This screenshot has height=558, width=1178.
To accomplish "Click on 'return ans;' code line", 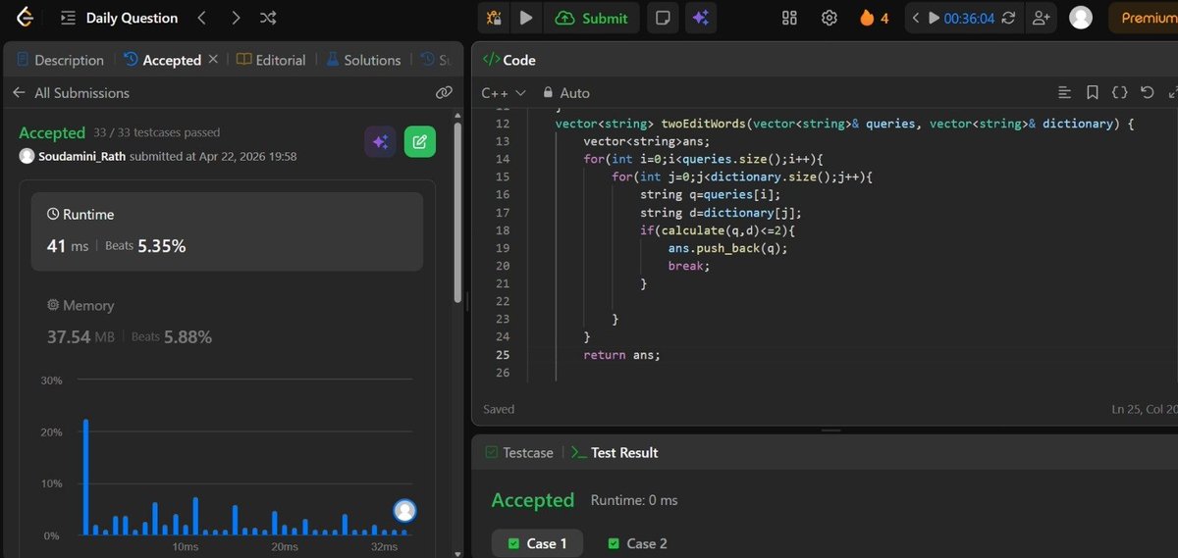I will point(621,355).
